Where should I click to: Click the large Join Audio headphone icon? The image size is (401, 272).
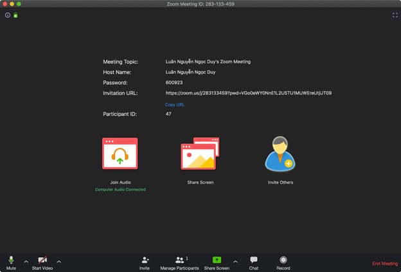(120, 154)
